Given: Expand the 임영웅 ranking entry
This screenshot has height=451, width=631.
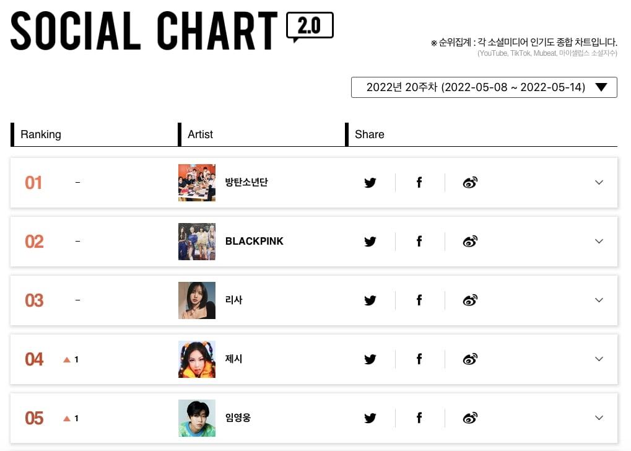Looking at the screenshot, I should (599, 418).
